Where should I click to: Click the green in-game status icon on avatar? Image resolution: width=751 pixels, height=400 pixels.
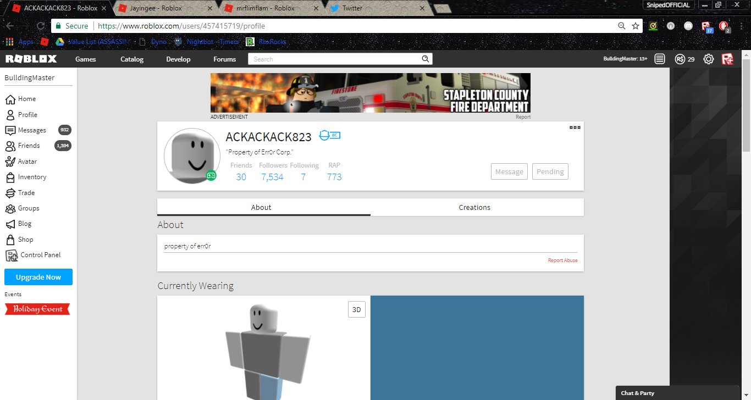[211, 175]
